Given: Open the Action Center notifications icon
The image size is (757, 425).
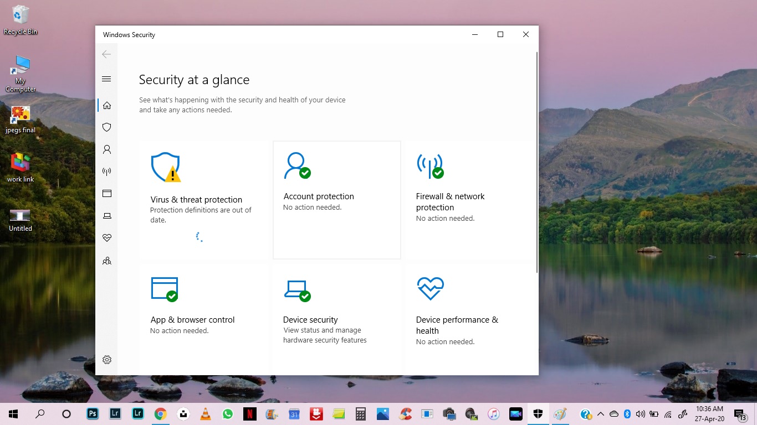Looking at the screenshot, I should tap(739, 414).
